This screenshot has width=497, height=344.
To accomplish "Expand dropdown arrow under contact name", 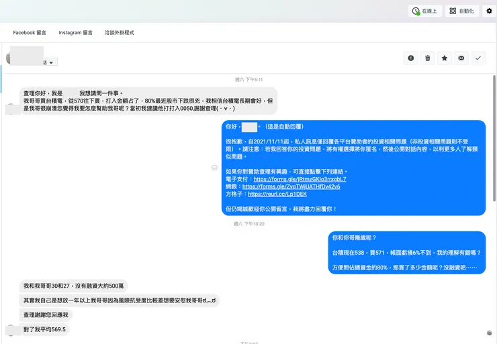I will (51, 62).
